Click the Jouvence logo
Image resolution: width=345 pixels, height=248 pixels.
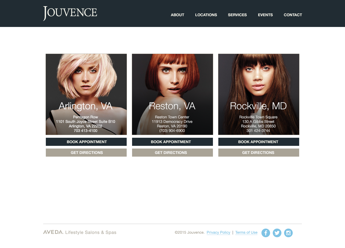tap(70, 13)
